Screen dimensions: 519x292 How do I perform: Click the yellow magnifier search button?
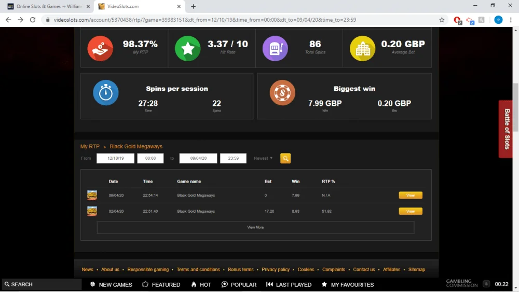285,158
